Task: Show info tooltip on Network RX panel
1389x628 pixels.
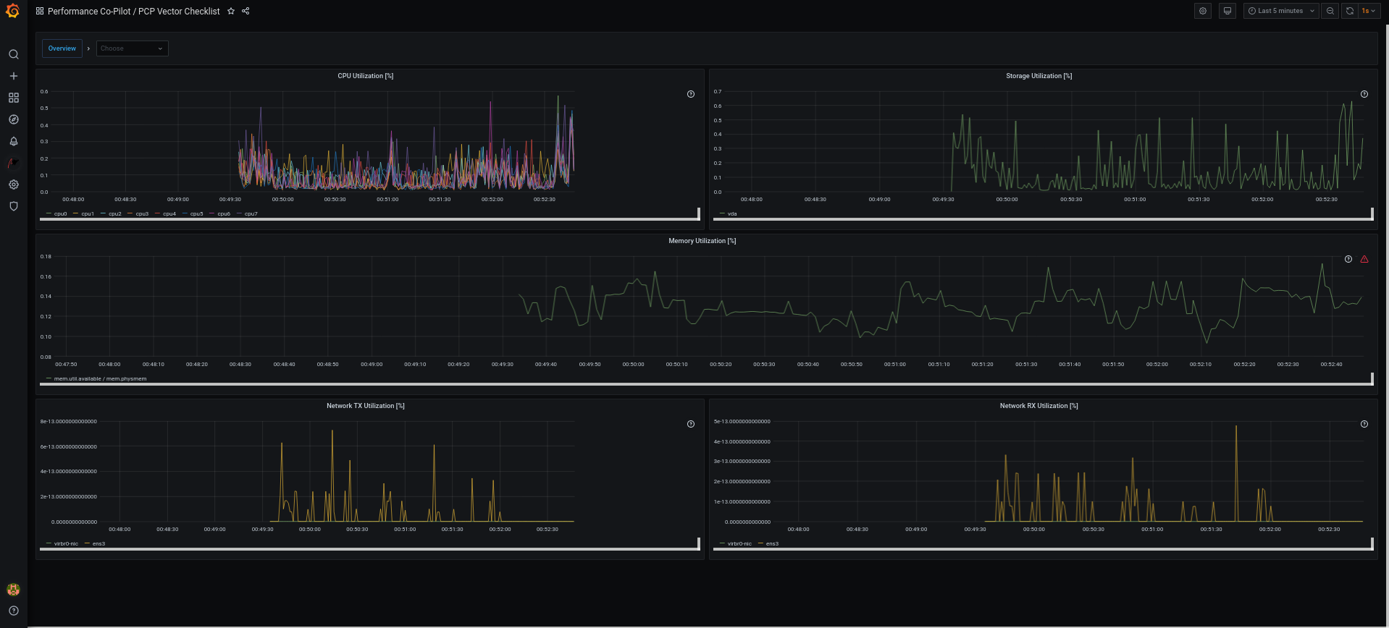Action: pos(1364,424)
